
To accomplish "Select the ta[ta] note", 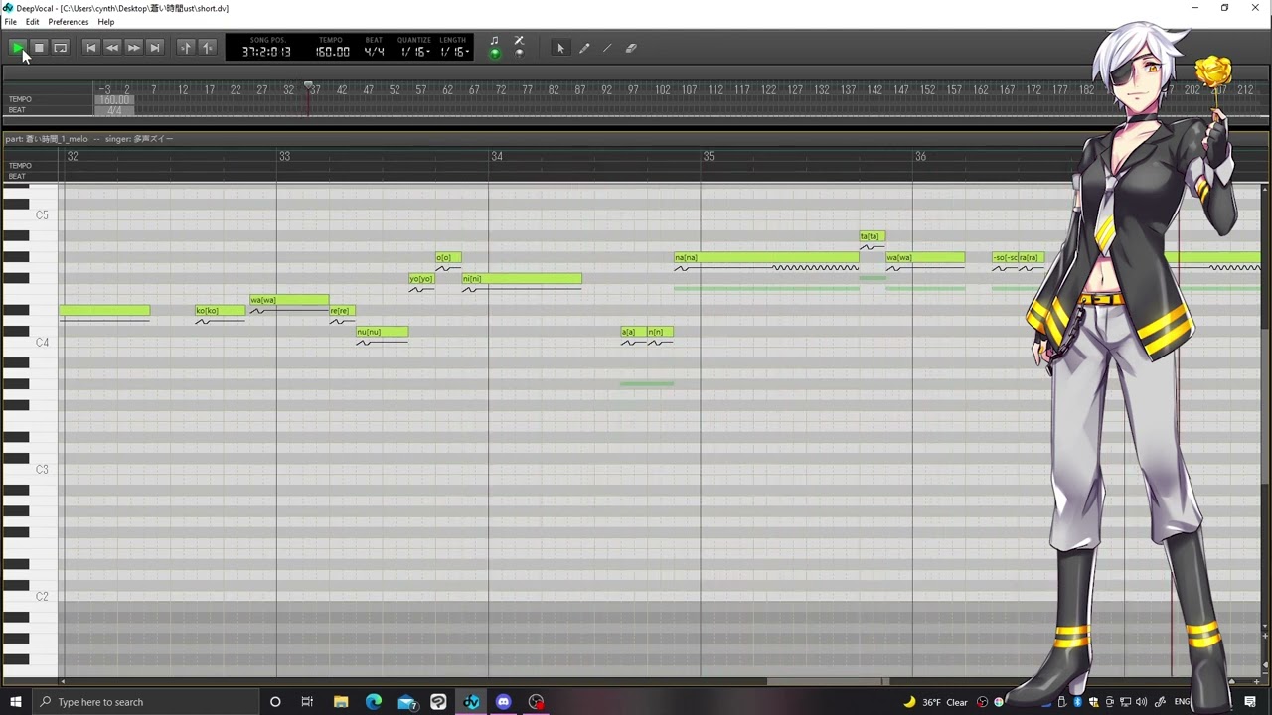I will tap(873, 236).
